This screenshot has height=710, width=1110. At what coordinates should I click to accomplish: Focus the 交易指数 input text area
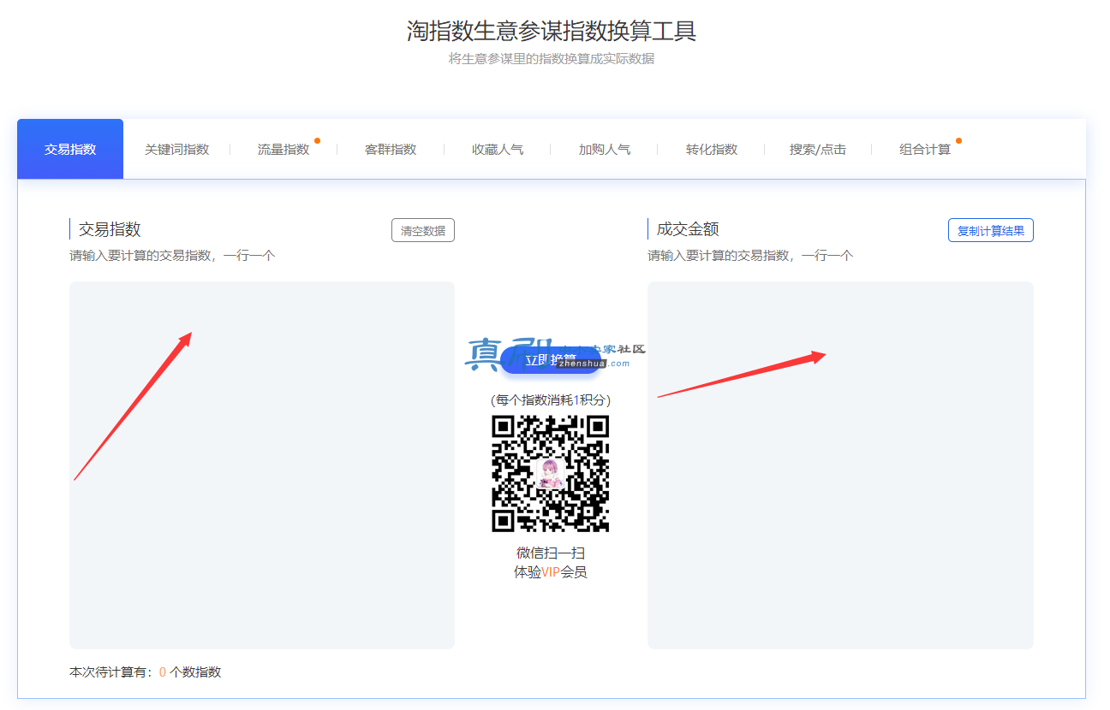(262, 465)
